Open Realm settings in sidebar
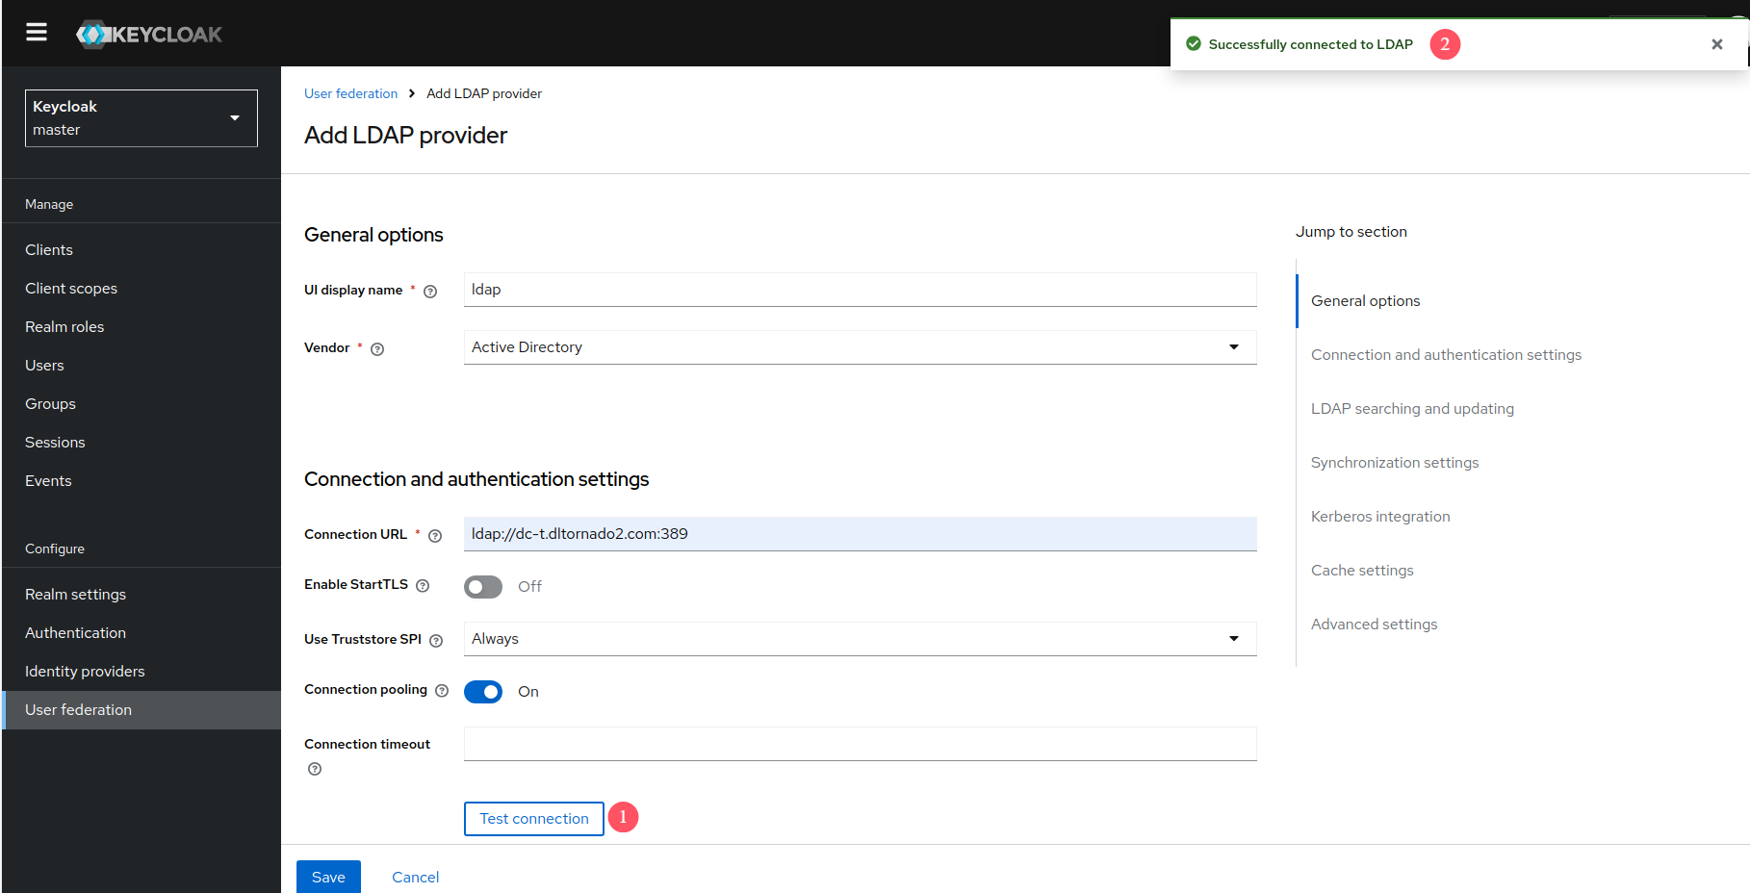 [x=76, y=595]
